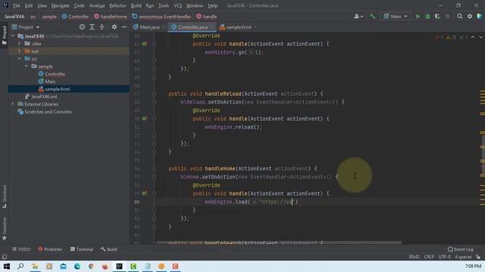Open the user account dropdown in the toolbar
This screenshot has width=485, height=272.
(x=358, y=17)
